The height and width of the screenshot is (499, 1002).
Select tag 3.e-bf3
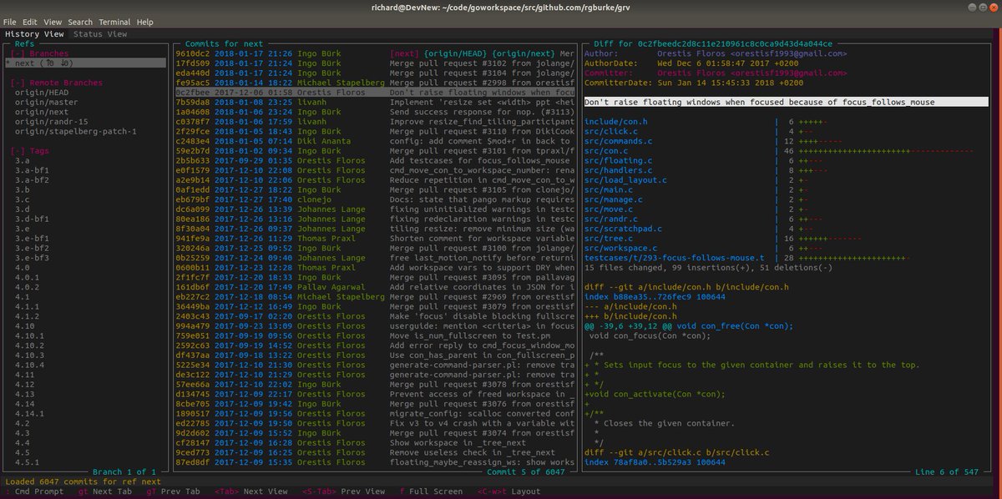[32, 258]
